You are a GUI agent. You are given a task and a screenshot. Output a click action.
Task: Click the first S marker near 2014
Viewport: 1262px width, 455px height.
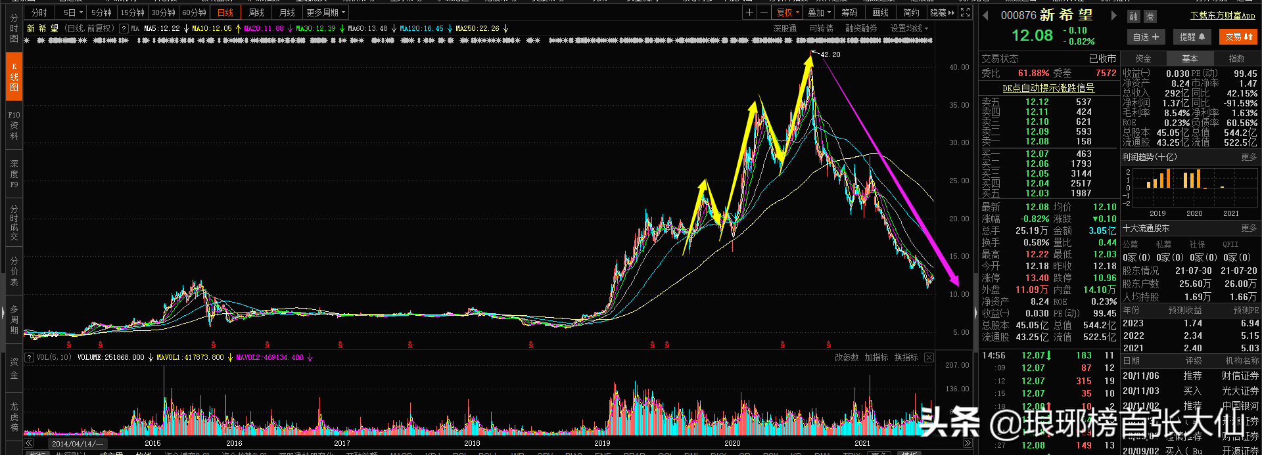tap(68, 345)
